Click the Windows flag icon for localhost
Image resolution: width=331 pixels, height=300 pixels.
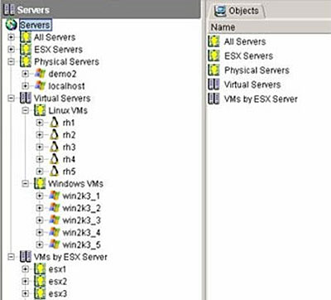point(40,86)
